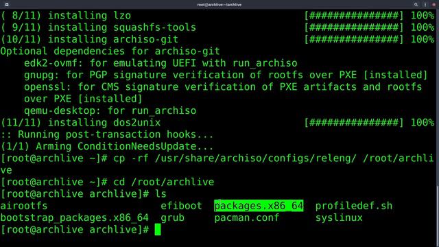Viewport: 439px width, 247px height.
Task: Click the highlighted packages.x86_64 entry
Action: tap(259, 206)
